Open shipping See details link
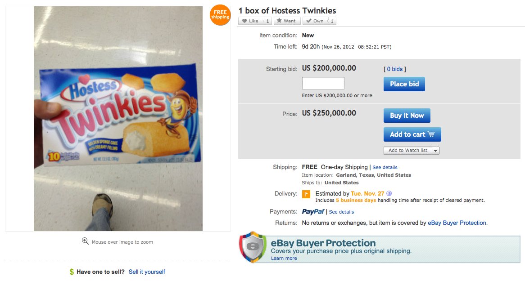The width and height of the screenshot is (525, 281). pyautogui.click(x=385, y=167)
